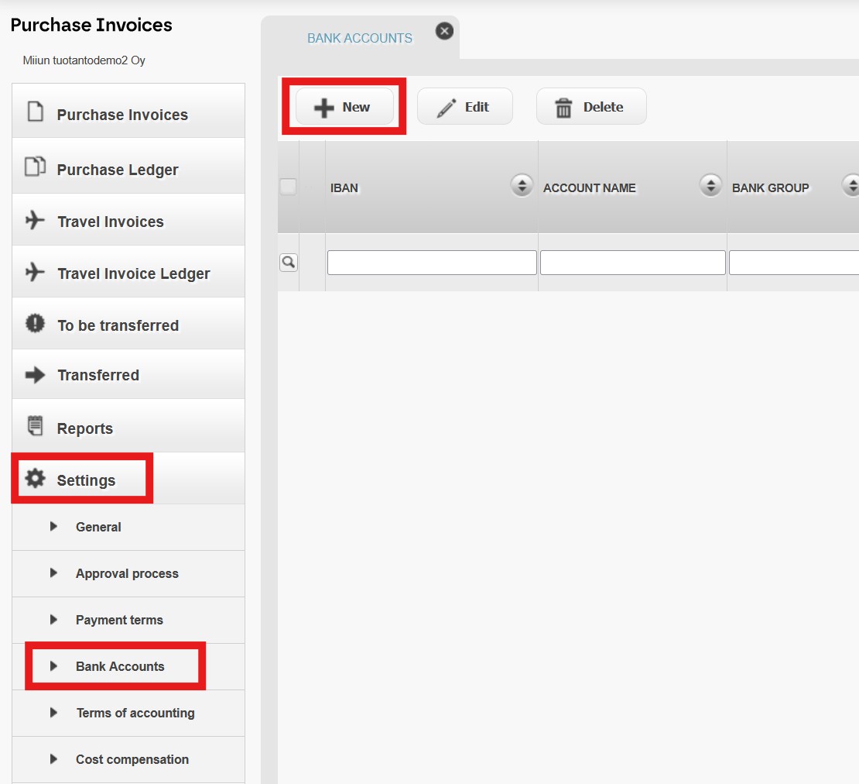This screenshot has height=784, width=859.
Task: Click the Purchase Invoices document icon
Action: coord(36,112)
